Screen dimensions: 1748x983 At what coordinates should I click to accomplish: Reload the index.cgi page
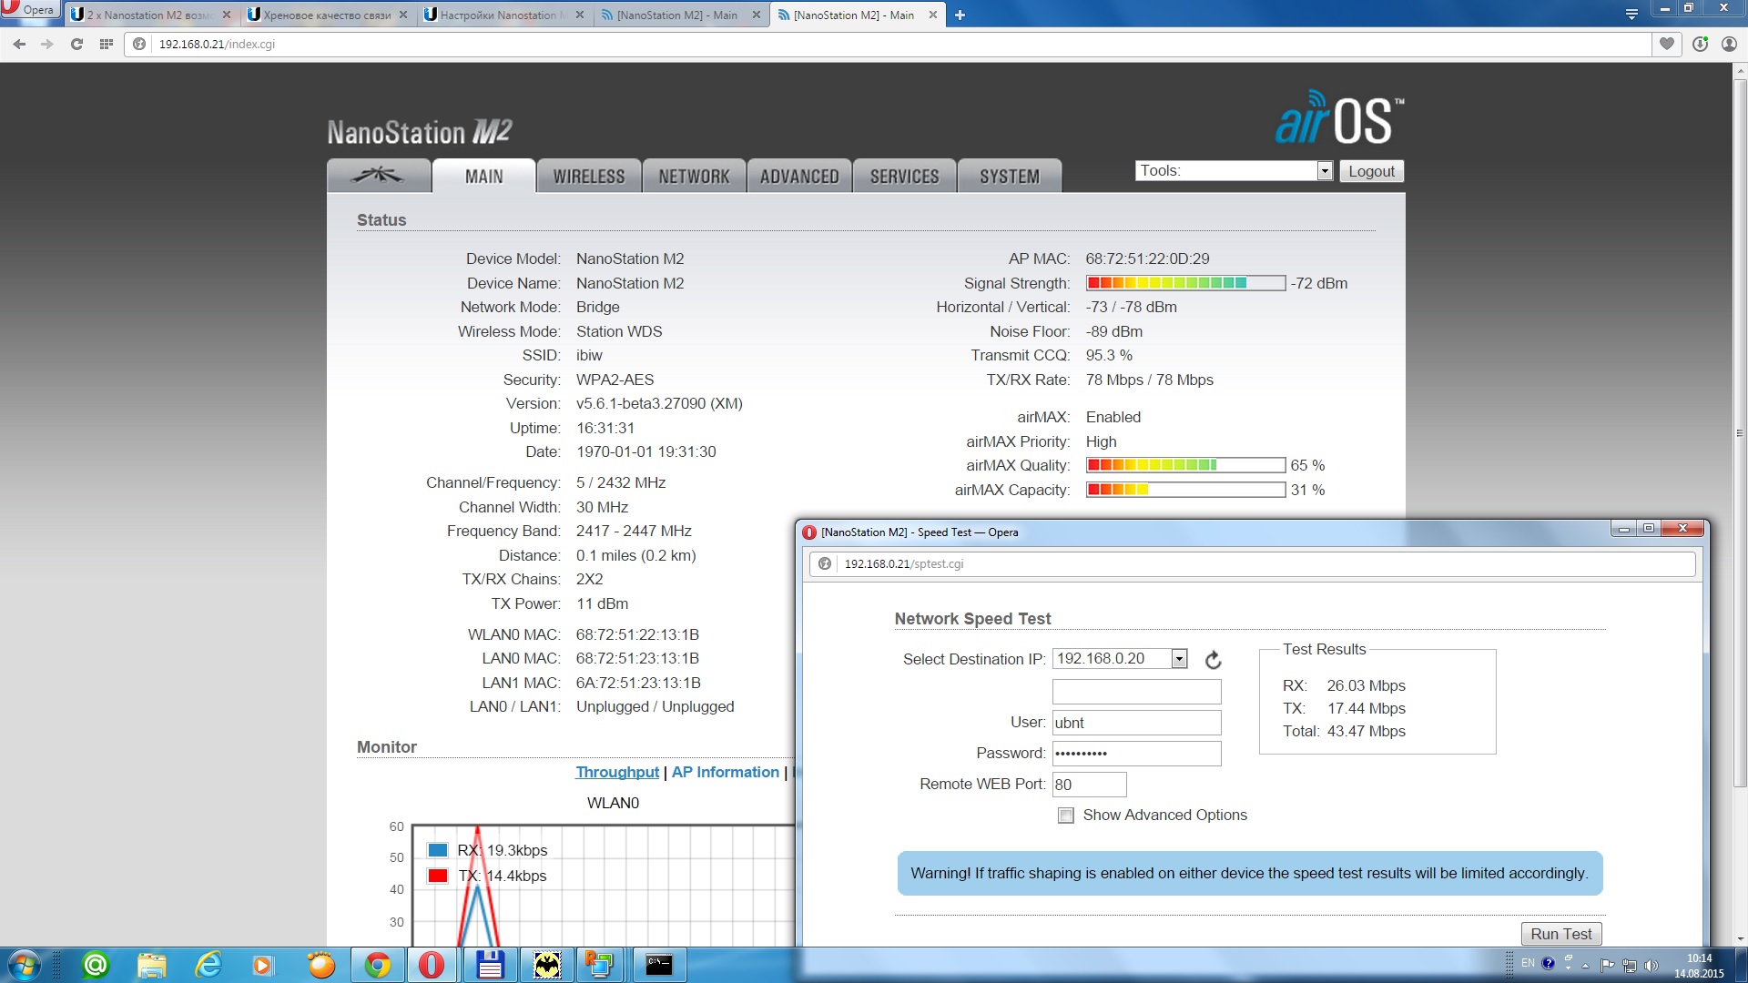coord(76,44)
